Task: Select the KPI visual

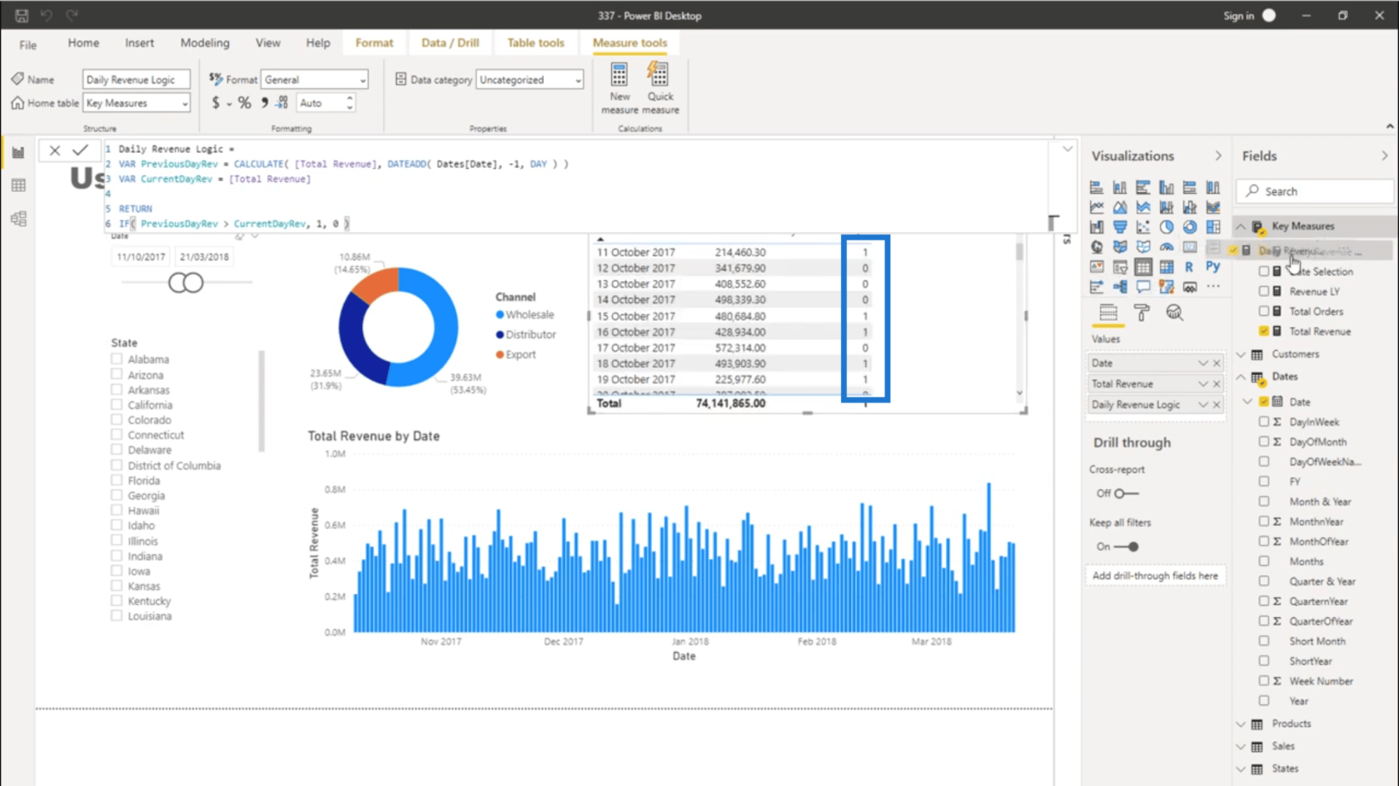Action: pyautogui.click(x=1097, y=267)
